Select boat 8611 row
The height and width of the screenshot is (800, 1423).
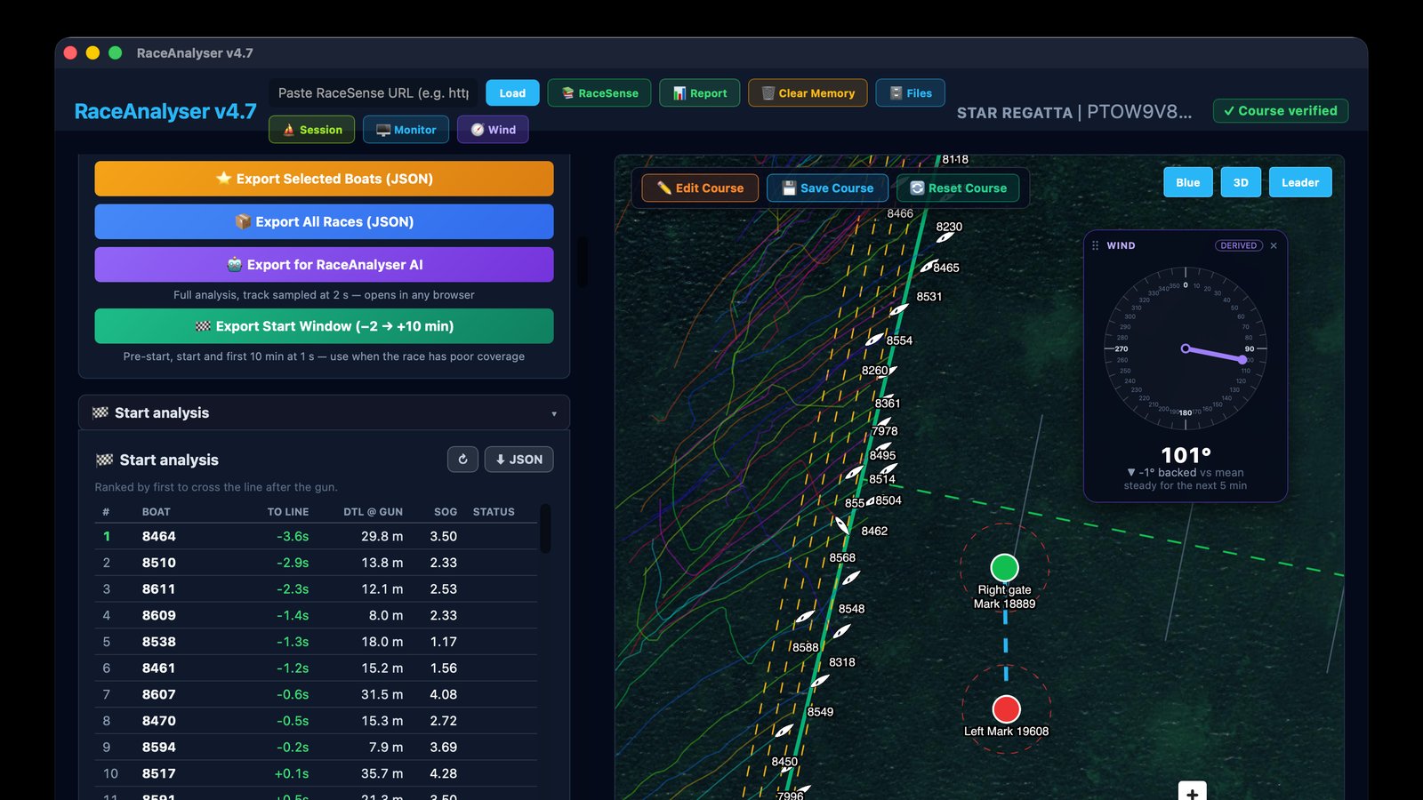(x=316, y=588)
